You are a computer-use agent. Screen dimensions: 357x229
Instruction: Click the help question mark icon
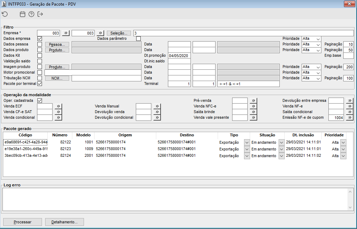click(x=31, y=14)
